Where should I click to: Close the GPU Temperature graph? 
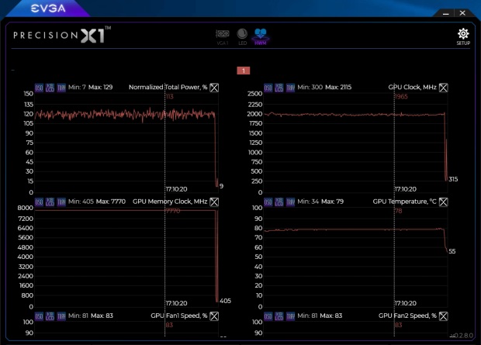click(x=443, y=202)
